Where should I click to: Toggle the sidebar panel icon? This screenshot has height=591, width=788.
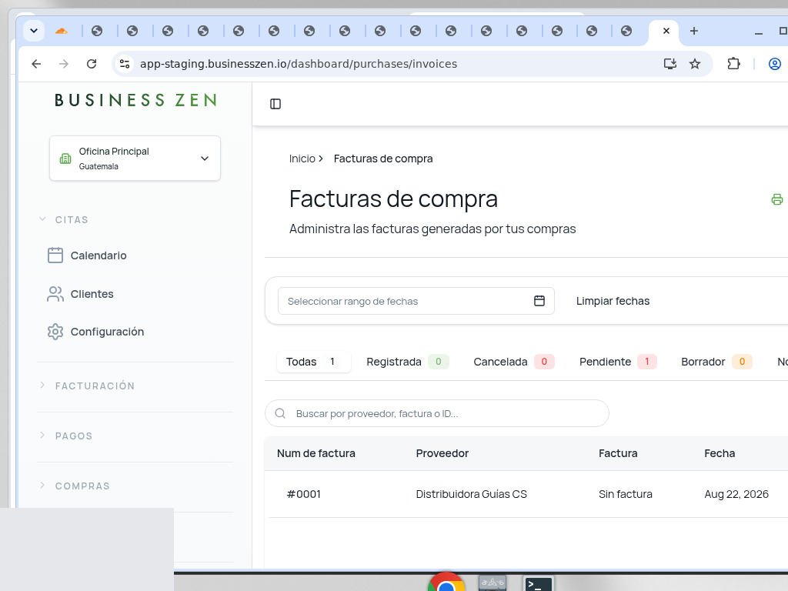click(275, 104)
